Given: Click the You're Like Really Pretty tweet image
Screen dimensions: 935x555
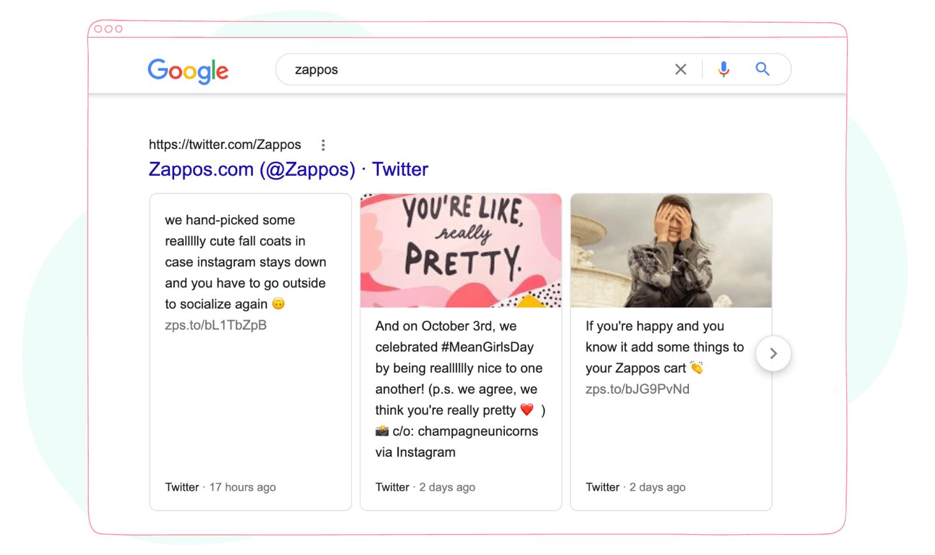Looking at the screenshot, I should [x=460, y=250].
